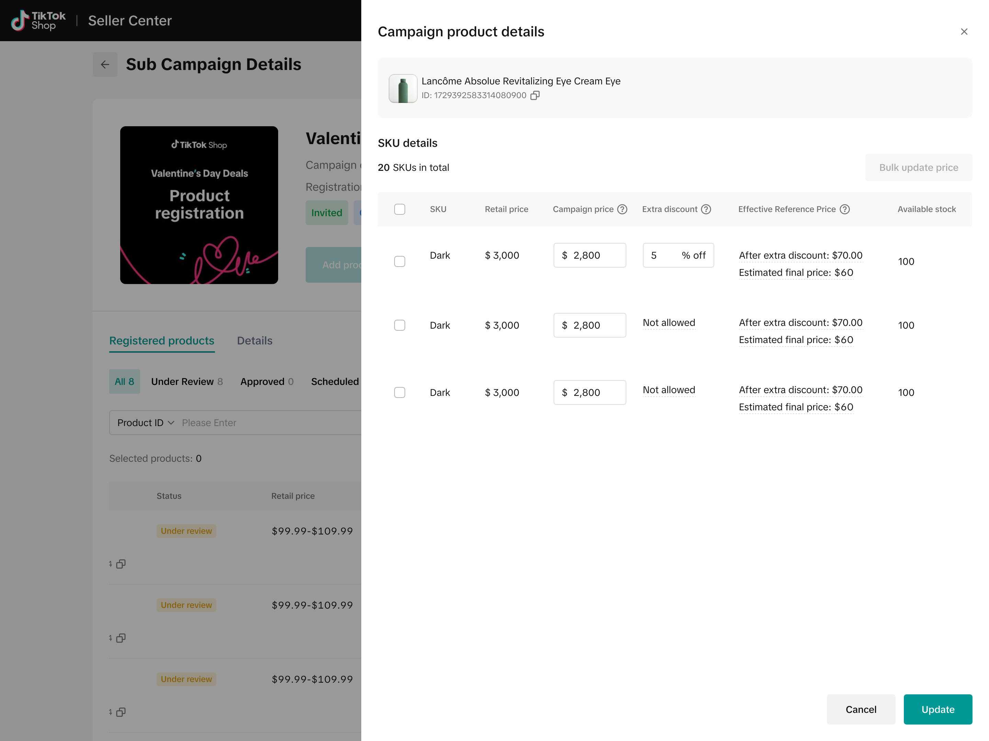Click Extra discount help question icon
Image resolution: width=989 pixels, height=741 pixels.
point(706,209)
